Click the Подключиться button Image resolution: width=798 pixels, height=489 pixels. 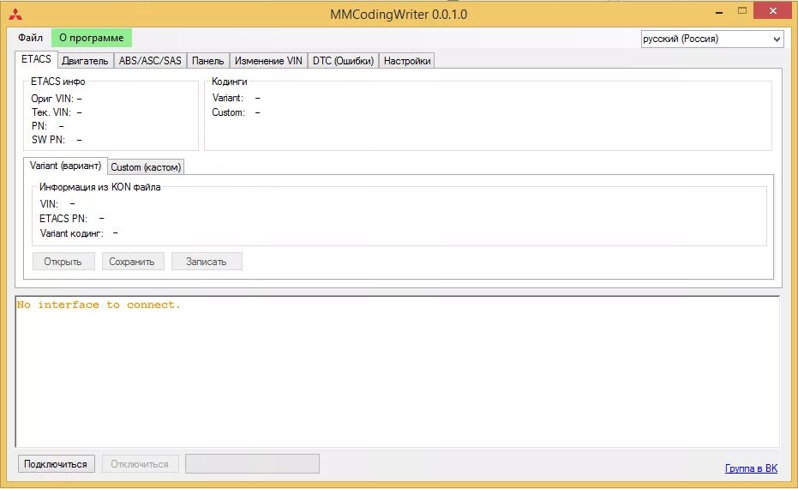pos(56,464)
